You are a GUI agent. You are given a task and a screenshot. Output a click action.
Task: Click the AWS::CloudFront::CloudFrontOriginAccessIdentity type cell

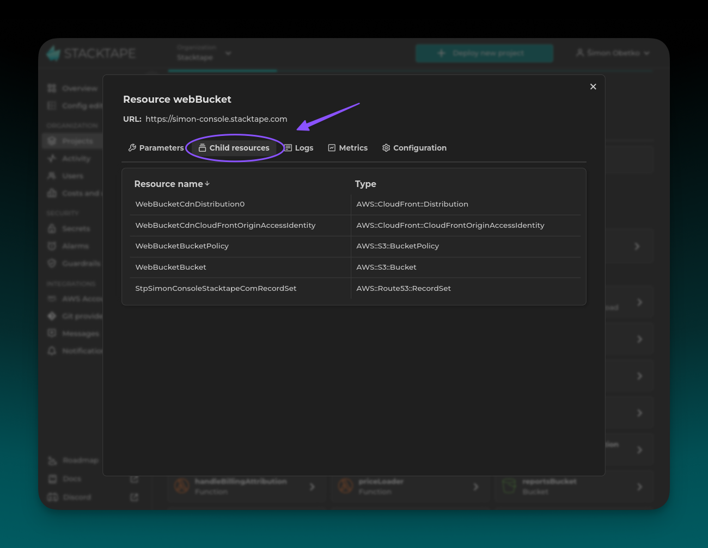[450, 225]
